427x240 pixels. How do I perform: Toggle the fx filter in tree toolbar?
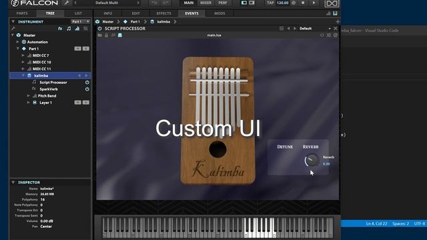point(60,29)
